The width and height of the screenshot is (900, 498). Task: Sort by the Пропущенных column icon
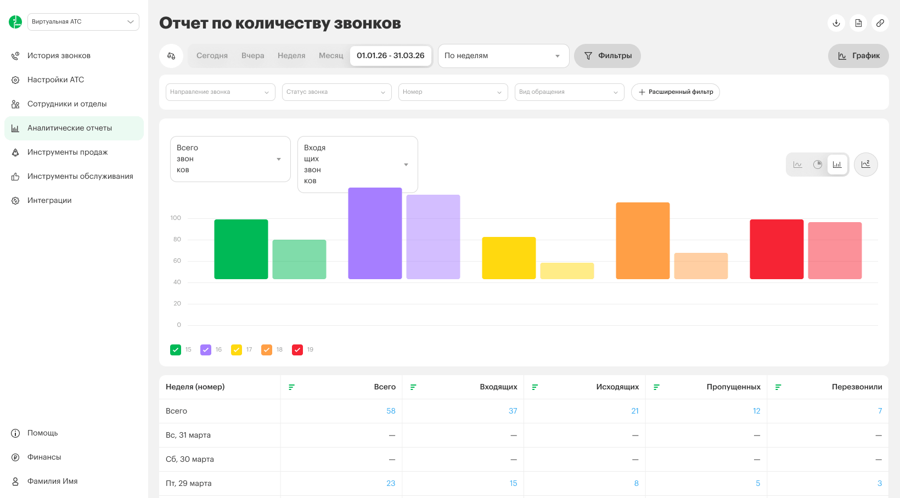pyautogui.click(x=656, y=387)
